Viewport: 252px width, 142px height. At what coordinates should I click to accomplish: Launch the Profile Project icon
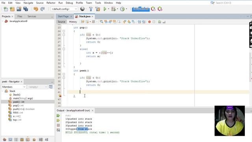[122, 9]
